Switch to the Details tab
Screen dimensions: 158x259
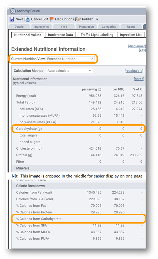pyautogui.click(x=19, y=27)
